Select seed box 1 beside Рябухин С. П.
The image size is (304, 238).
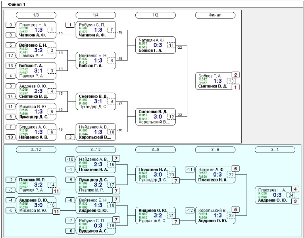(70, 25)
